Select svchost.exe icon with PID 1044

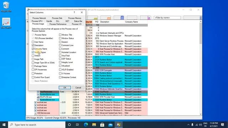click(x=36, y=102)
